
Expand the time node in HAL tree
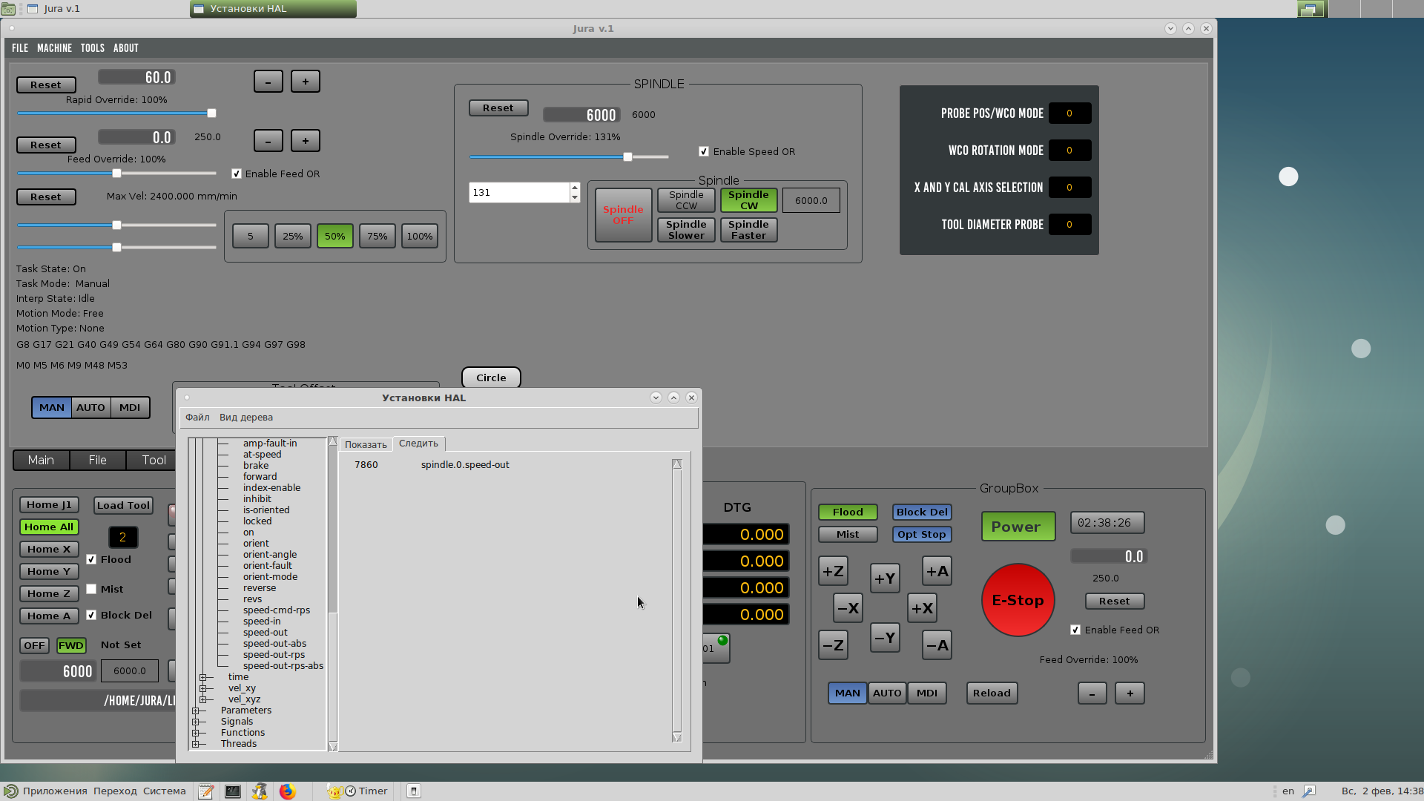(202, 677)
